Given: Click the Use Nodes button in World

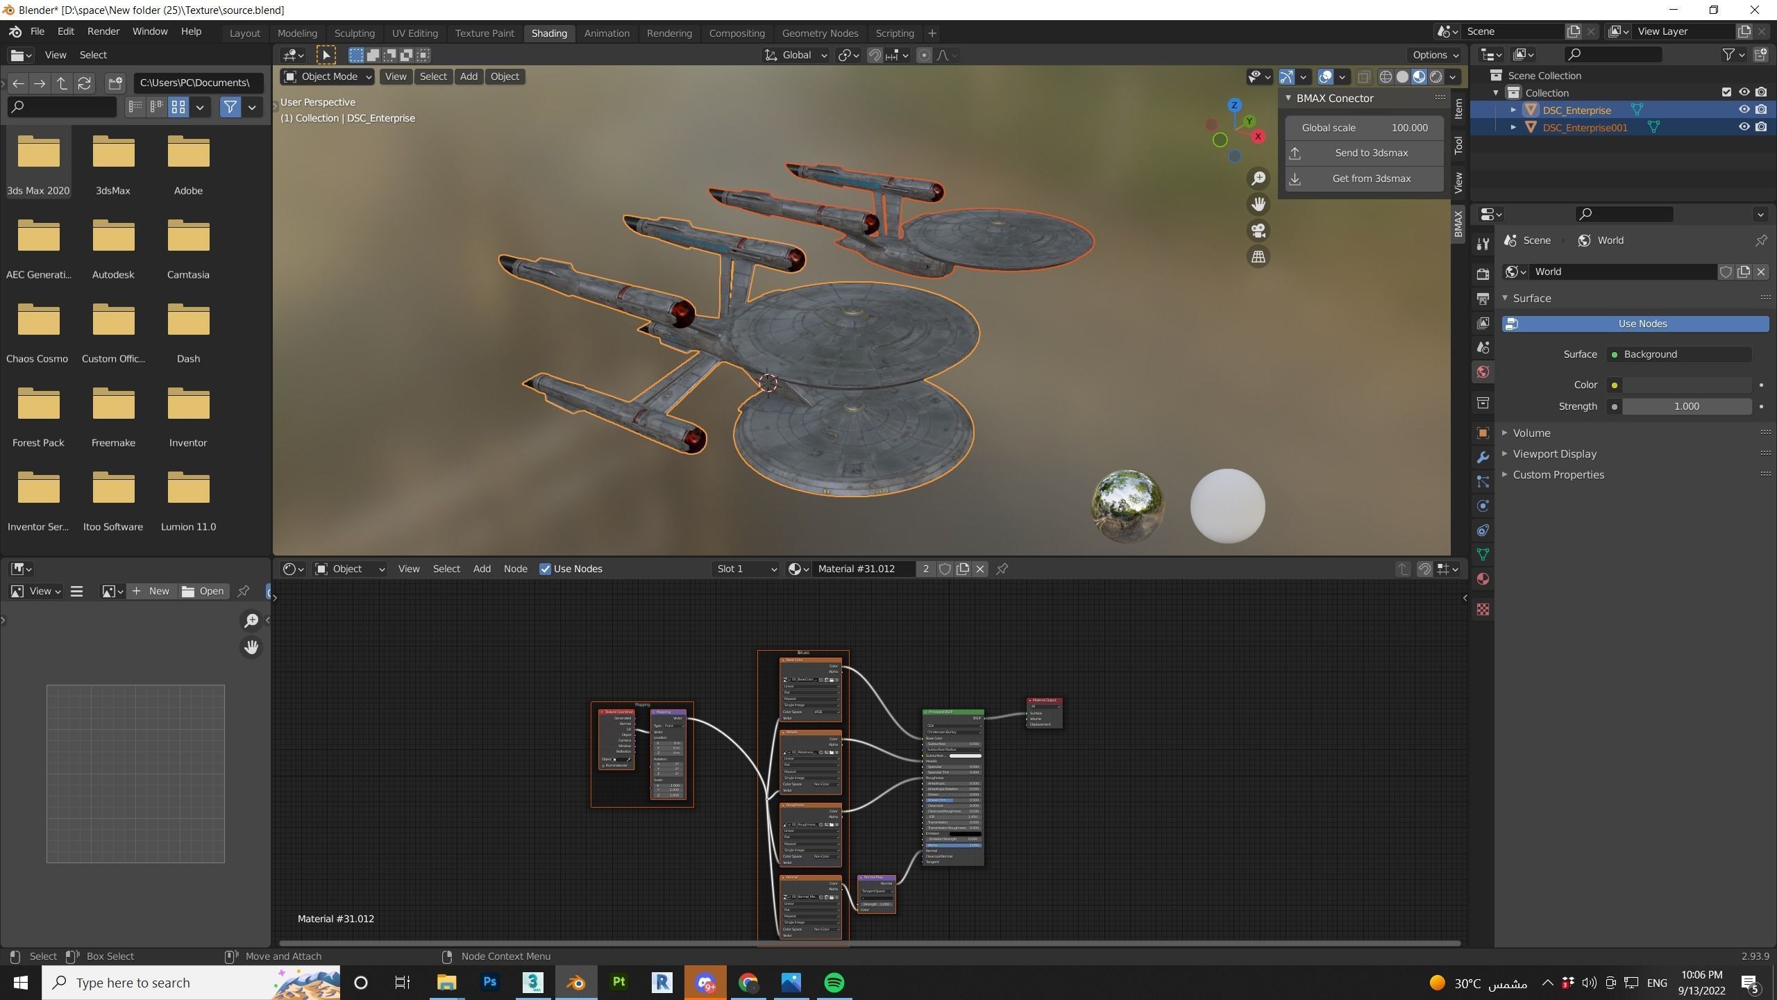Looking at the screenshot, I should (1635, 324).
